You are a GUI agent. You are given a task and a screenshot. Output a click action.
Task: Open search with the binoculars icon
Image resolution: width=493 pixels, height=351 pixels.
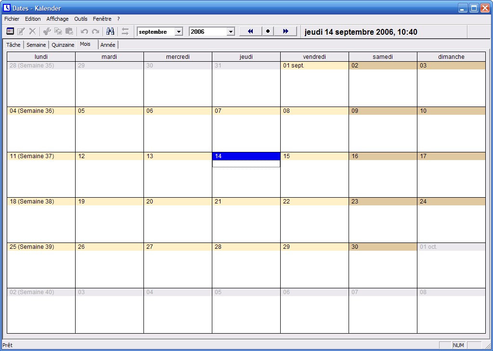pyautogui.click(x=110, y=31)
